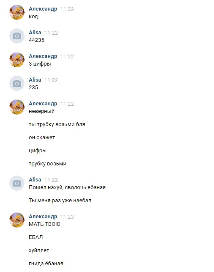Screen dimensions: 214x272
Task: Click the 11:23 timestamp next to Александр
Action: [x=67, y=217]
